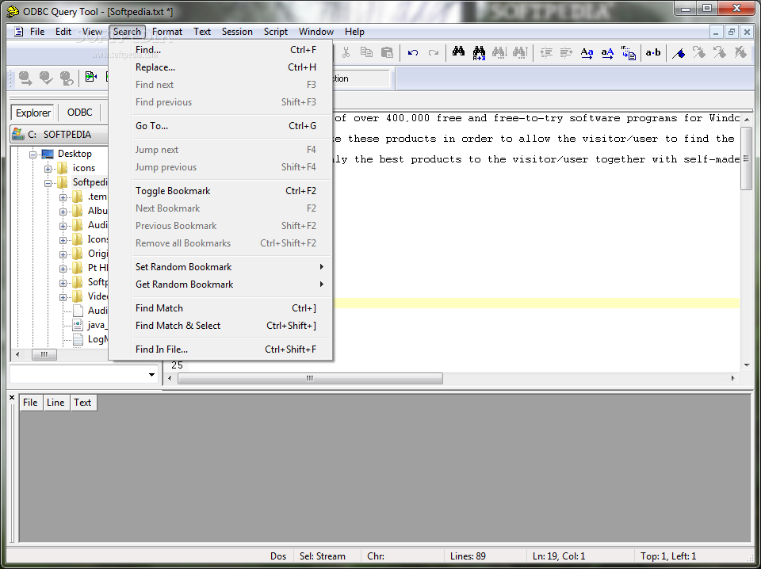The image size is (761, 569).
Task: Click the Line column header in results
Action: point(55,403)
